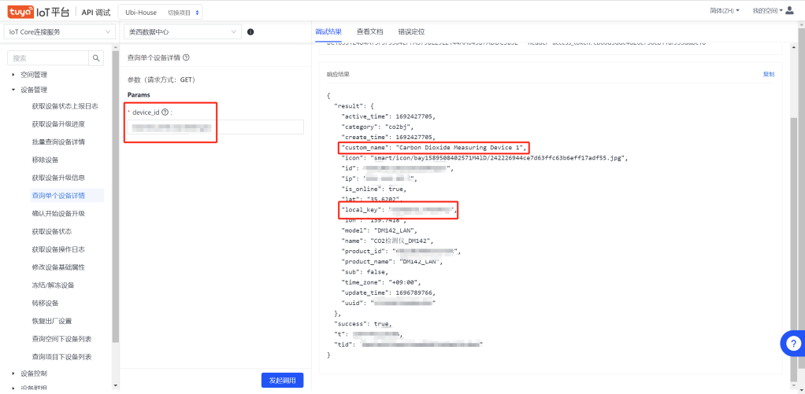The width and height of the screenshot is (805, 394).
Task: Switch to the 查看文档 tab
Action: [x=369, y=31]
